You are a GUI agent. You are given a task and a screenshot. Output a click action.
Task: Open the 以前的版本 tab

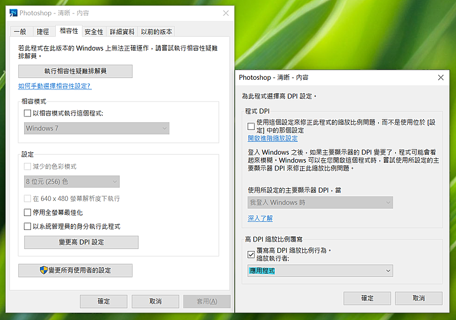[156, 32]
